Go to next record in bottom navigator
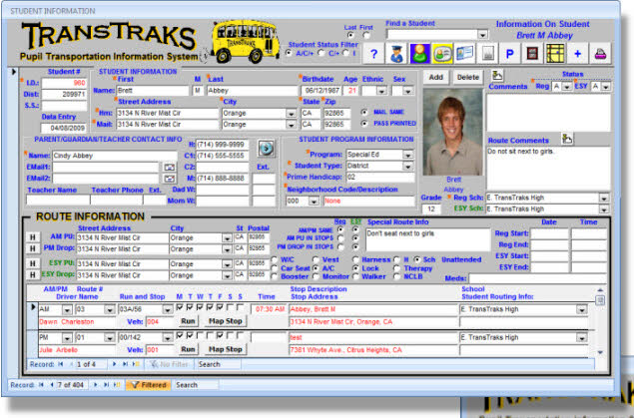This screenshot has height=418, width=634. [96, 383]
